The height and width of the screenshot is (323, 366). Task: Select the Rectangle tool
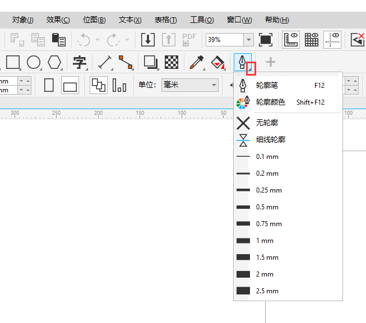pyautogui.click(x=13, y=62)
